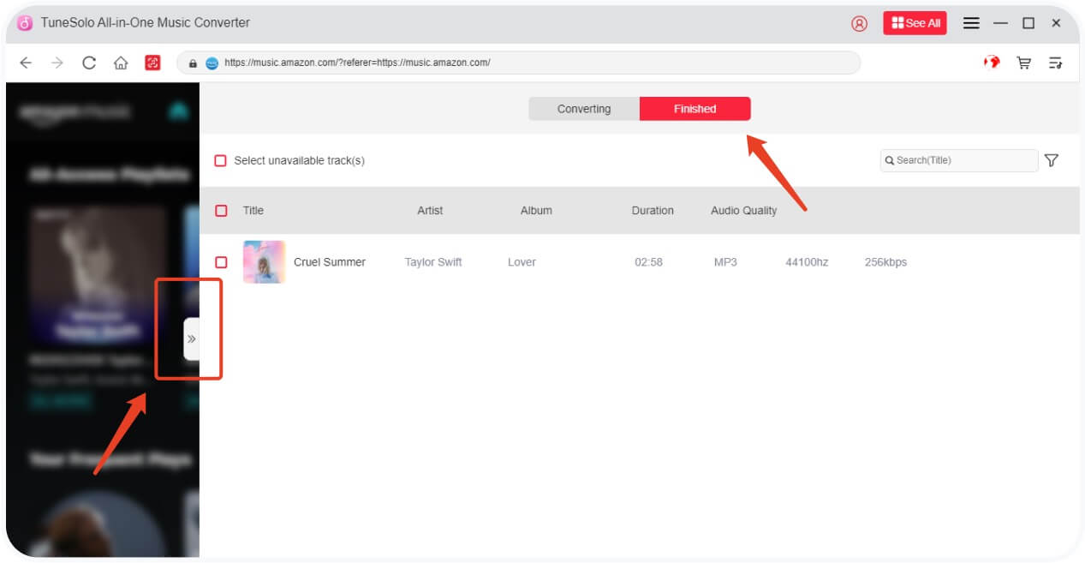Open the user account profile icon
Image resolution: width=1085 pixels, height=563 pixels.
tap(859, 23)
